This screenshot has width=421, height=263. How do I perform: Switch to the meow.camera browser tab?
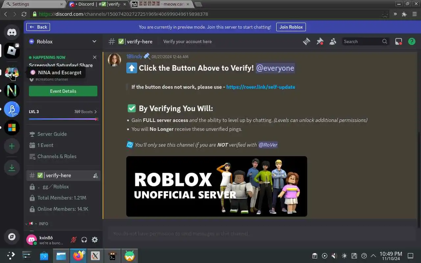tap(160, 4)
